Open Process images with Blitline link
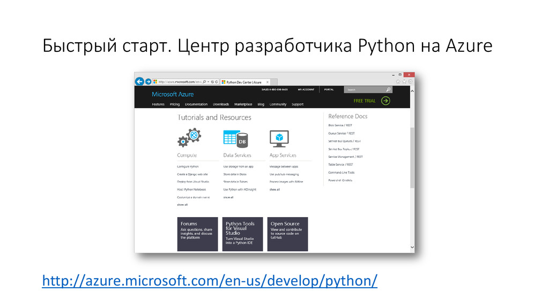The height and width of the screenshot is (308, 549). [286, 182]
